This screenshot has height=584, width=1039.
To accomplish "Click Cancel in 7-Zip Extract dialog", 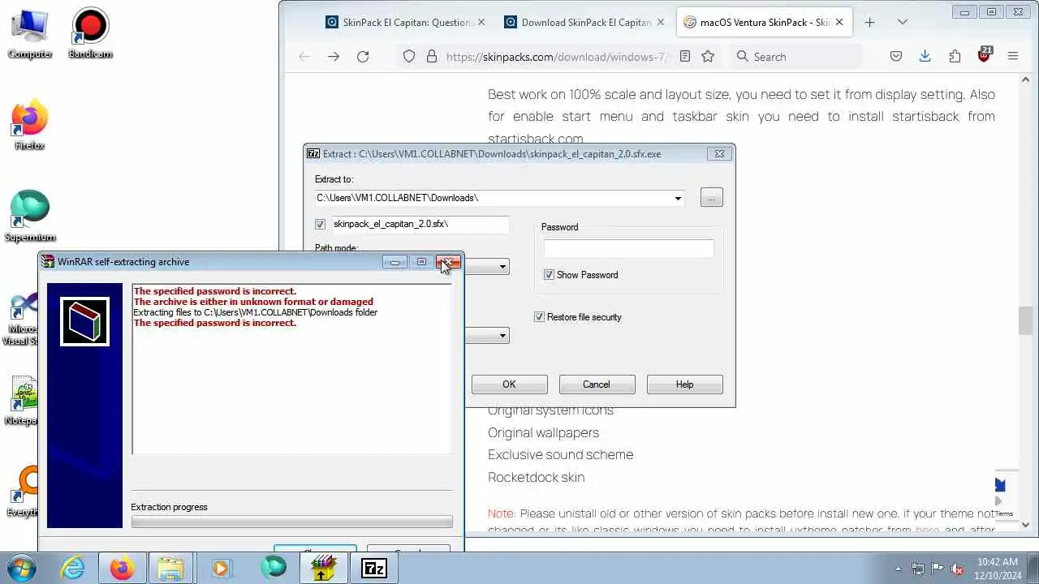I will (596, 384).
